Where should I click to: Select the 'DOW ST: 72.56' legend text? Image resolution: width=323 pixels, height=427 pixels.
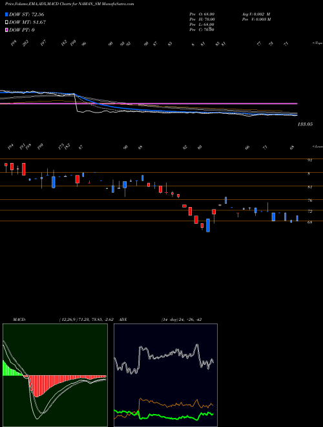[x=26, y=14]
